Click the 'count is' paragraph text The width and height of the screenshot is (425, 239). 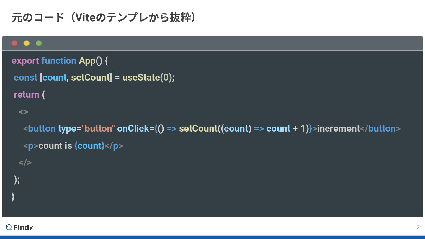point(55,146)
